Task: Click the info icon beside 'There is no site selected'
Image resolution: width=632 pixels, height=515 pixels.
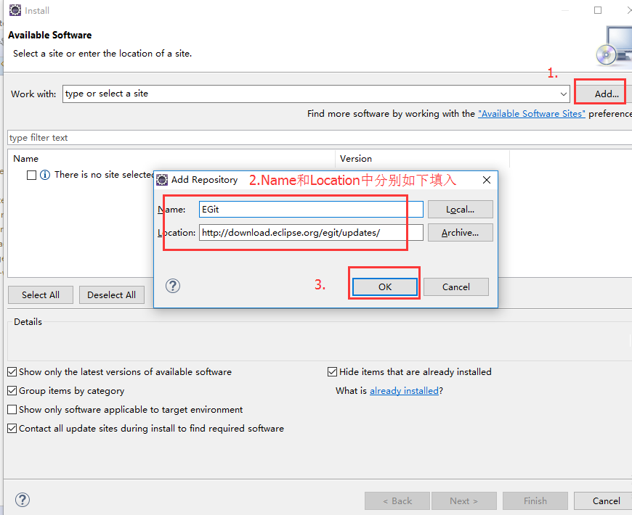Action: (45, 175)
